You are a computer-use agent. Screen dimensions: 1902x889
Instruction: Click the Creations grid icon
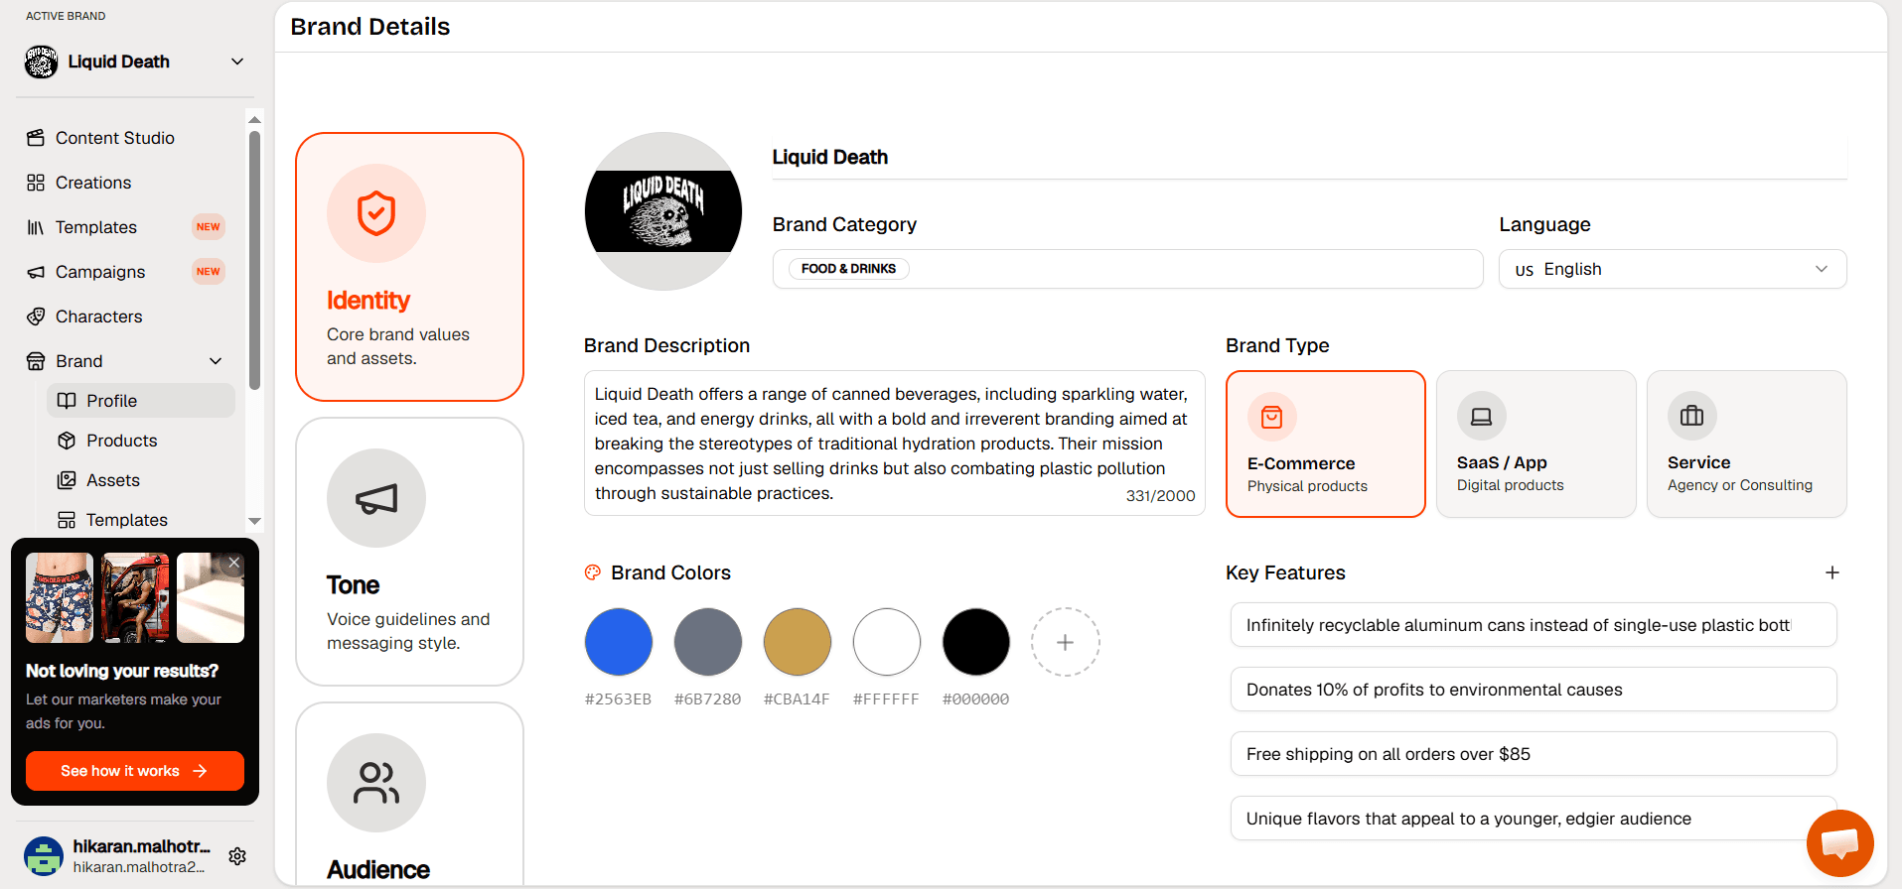[36, 183]
